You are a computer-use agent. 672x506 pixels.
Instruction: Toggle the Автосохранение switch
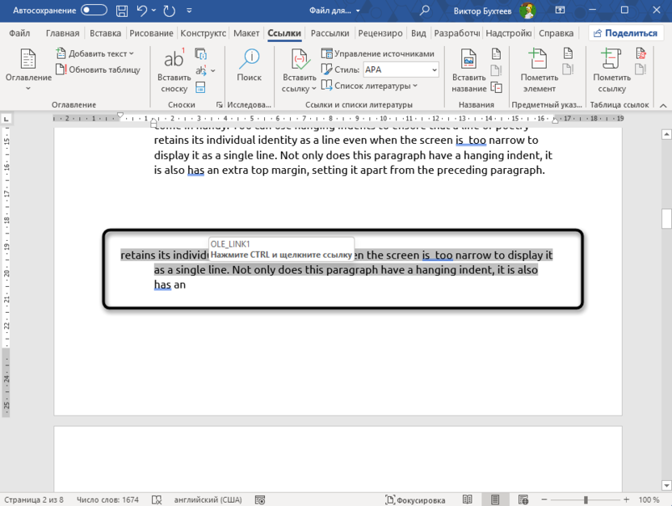click(x=94, y=11)
